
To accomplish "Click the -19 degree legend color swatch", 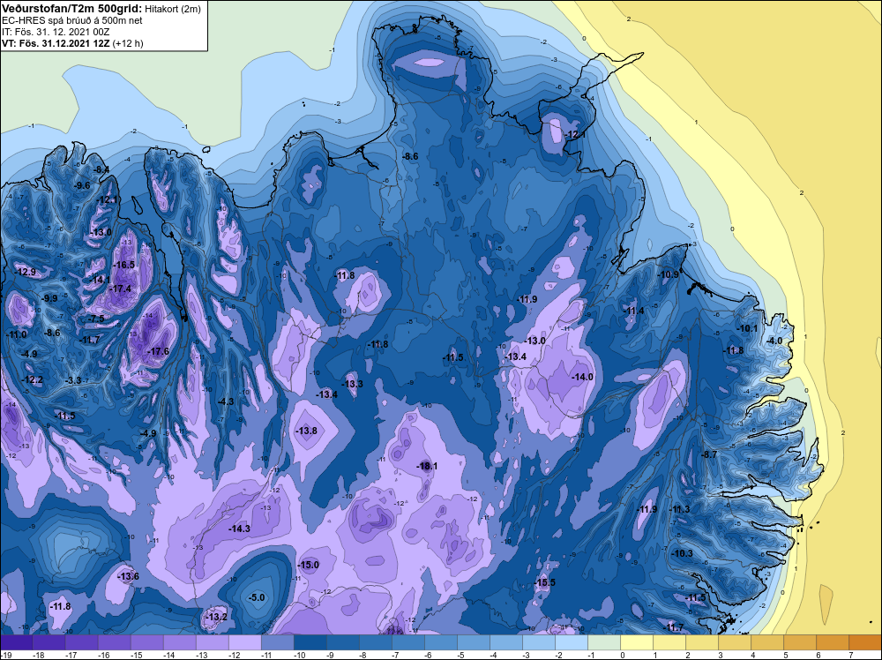I will (16, 642).
